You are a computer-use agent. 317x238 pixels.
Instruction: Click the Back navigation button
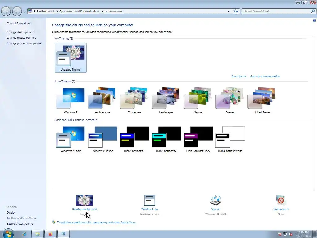[6, 11]
